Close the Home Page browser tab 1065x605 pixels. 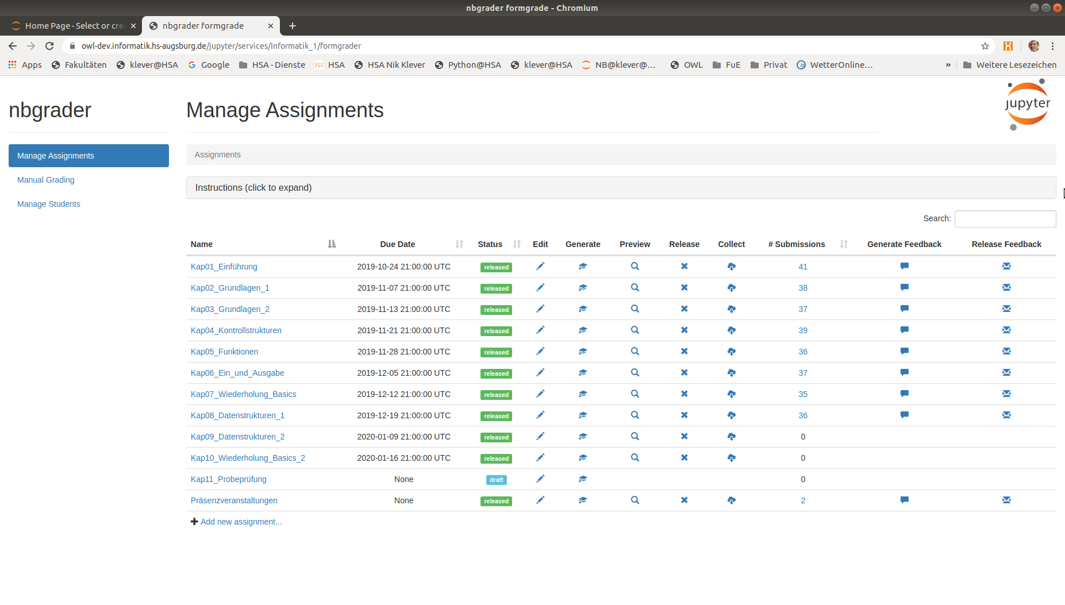(x=133, y=26)
